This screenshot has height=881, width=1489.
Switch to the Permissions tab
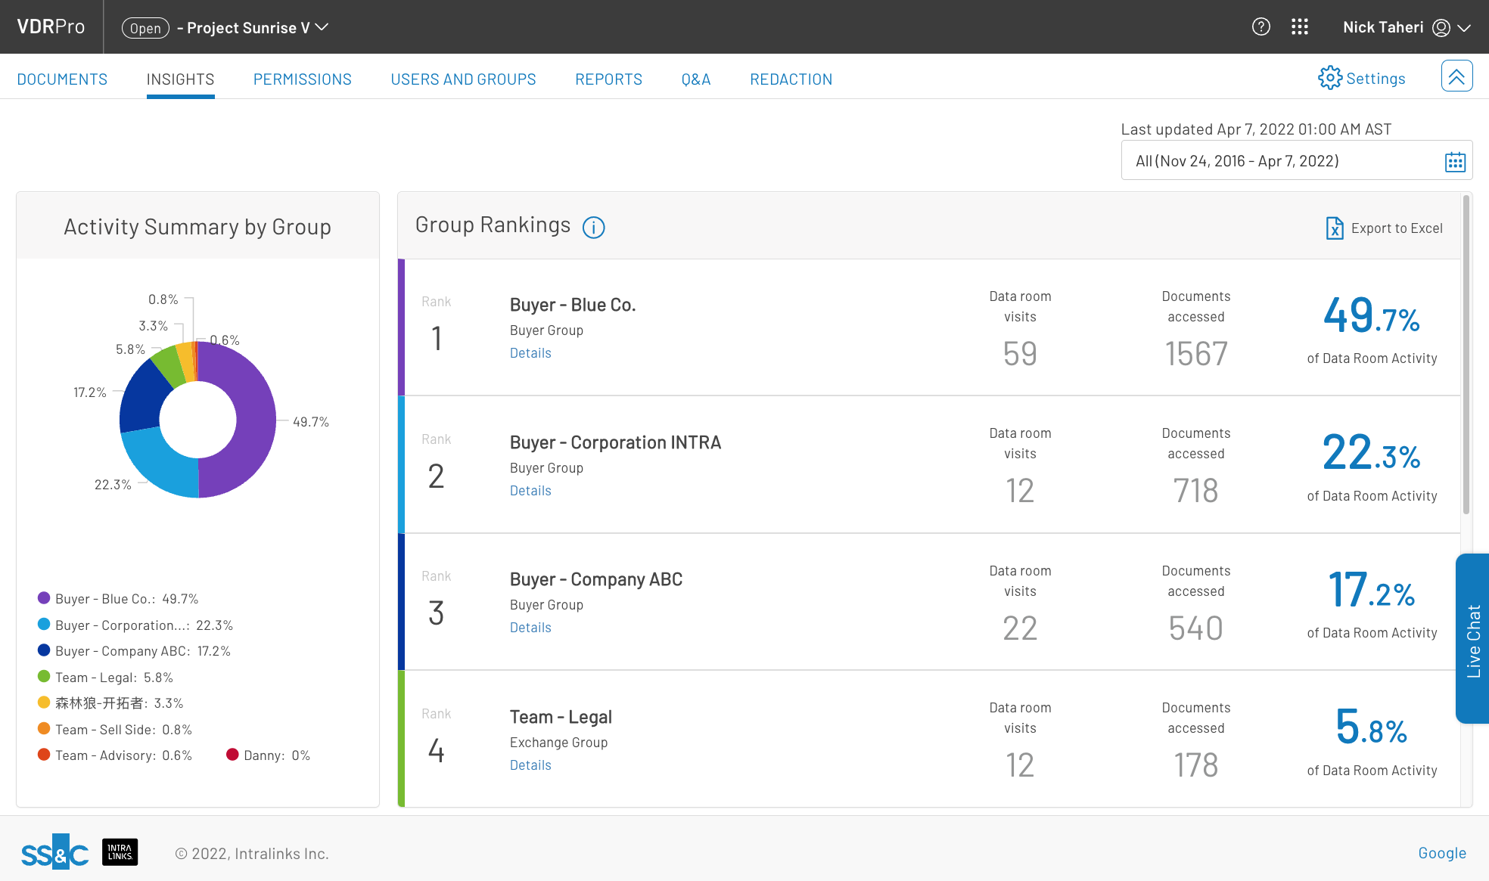pos(302,79)
